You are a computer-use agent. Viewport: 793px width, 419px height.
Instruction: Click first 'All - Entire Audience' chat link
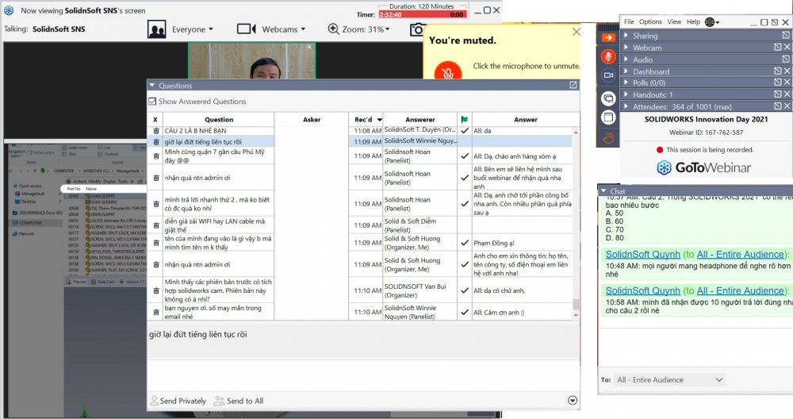click(x=740, y=255)
